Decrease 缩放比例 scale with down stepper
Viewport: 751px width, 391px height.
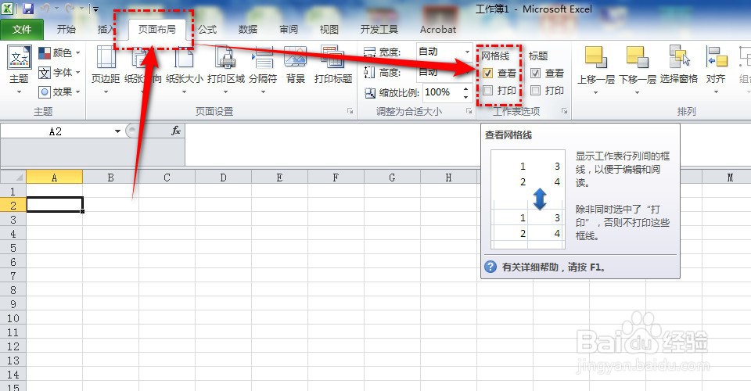click(465, 96)
